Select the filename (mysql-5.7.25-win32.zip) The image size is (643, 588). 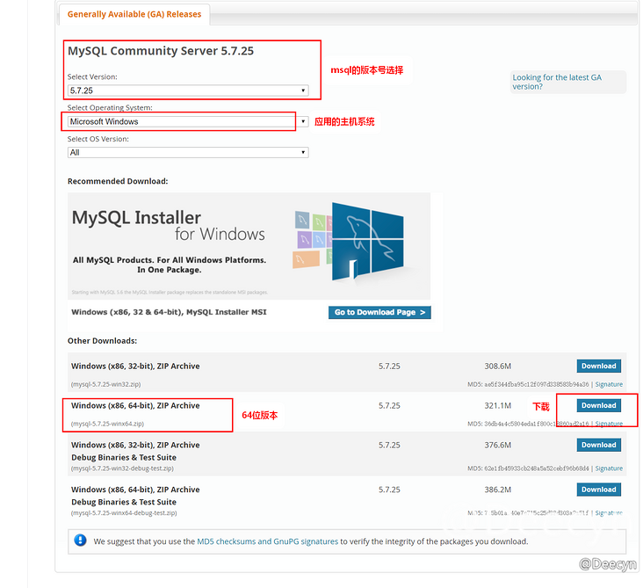tap(105, 384)
